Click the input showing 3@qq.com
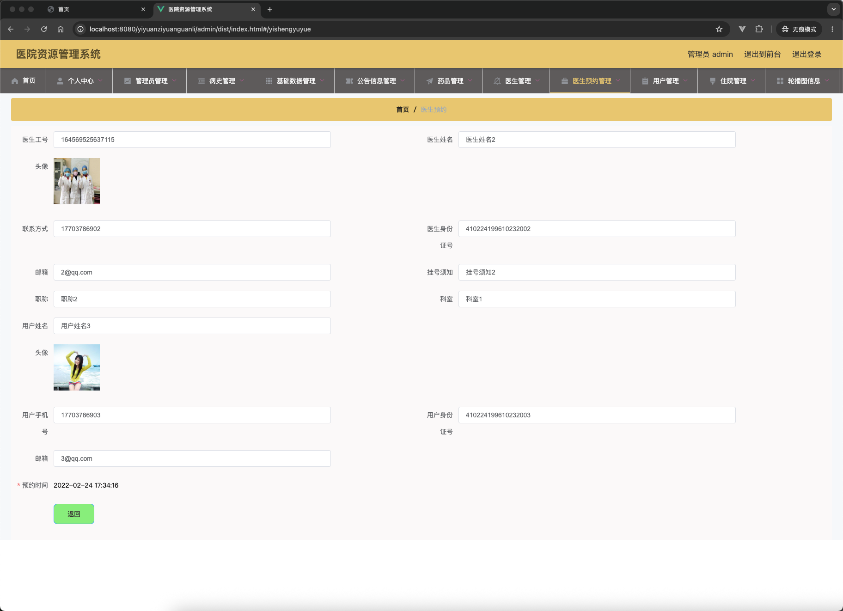This screenshot has height=611, width=843. click(x=192, y=458)
